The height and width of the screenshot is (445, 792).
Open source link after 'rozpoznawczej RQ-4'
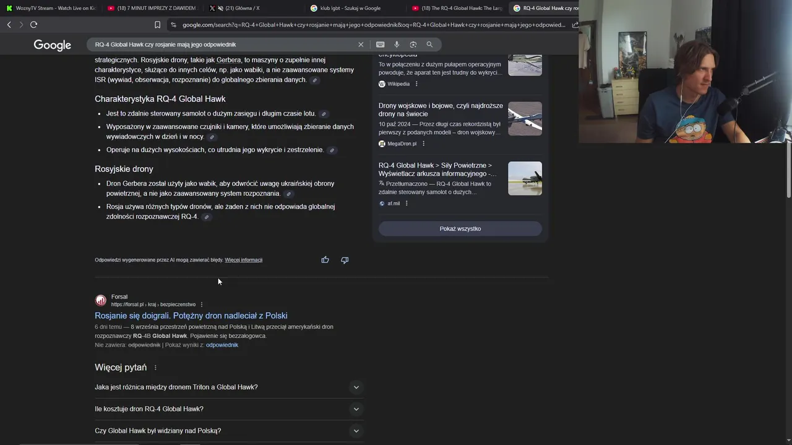(x=207, y=217)
